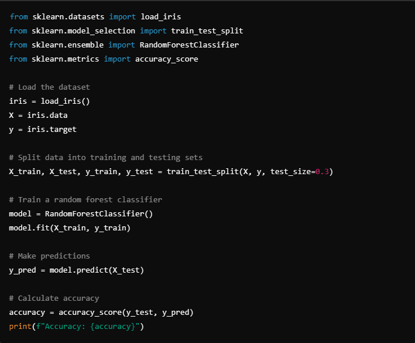Click the first 'from' keyword on the top line
The image size is (415, 343).
19,17
